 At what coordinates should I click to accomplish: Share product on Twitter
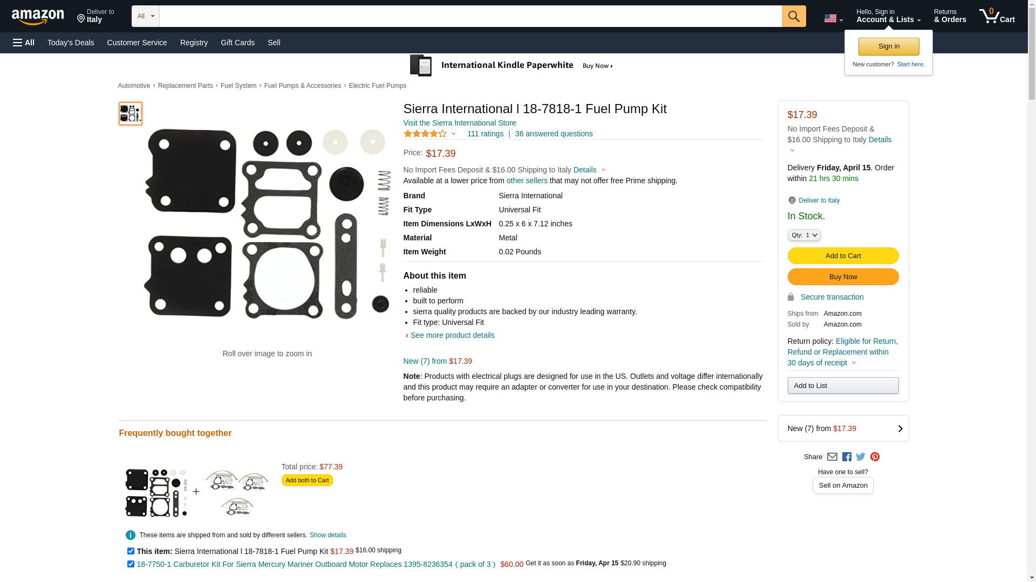tap(861, 457)
